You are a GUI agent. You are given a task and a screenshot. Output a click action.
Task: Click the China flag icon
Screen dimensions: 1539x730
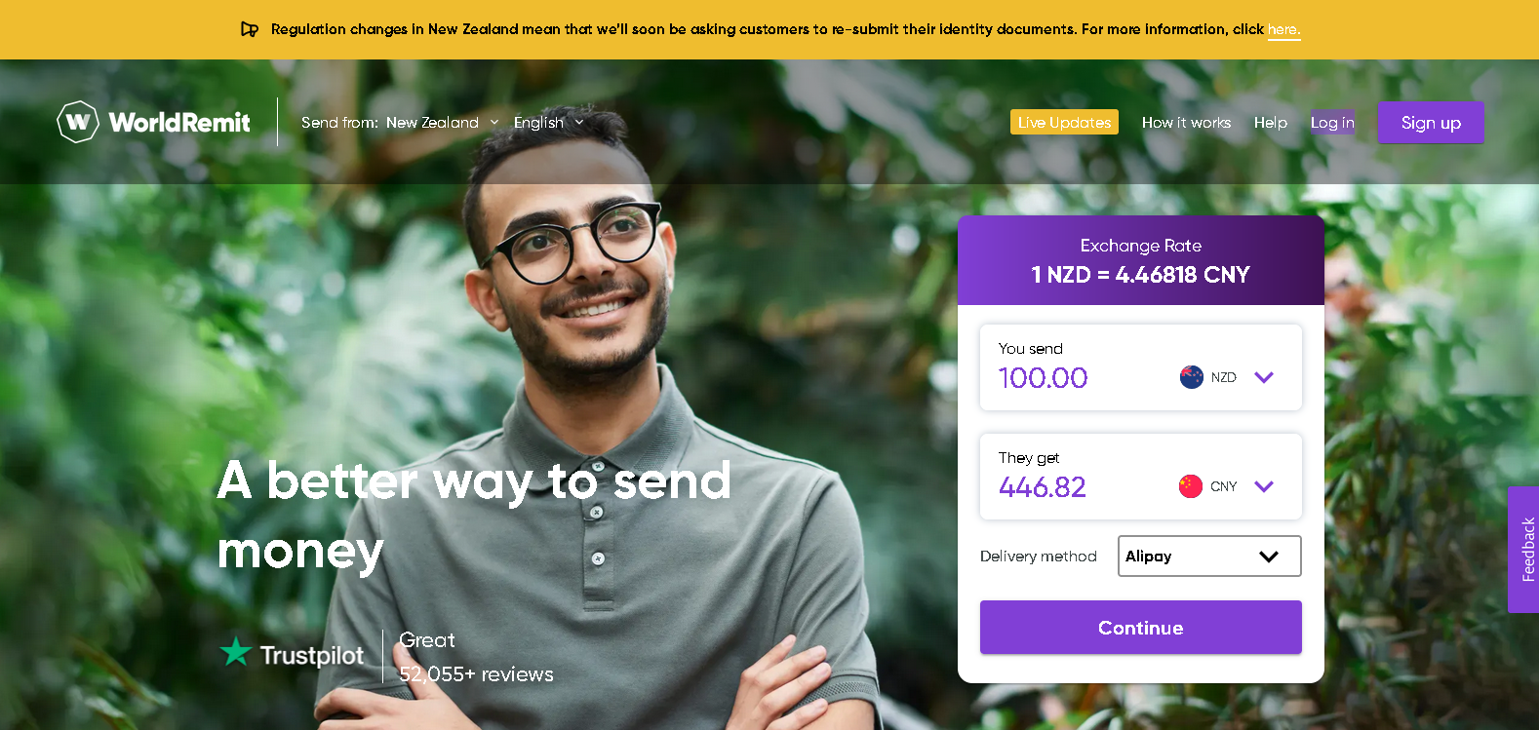pyautogui.click(x=1190, y=486)
